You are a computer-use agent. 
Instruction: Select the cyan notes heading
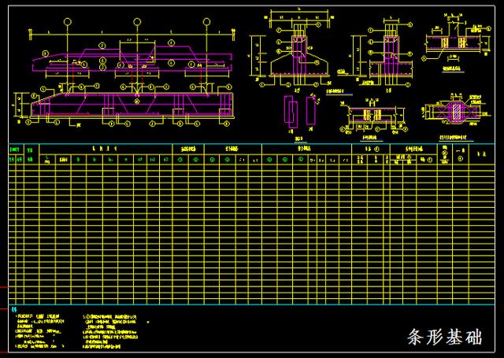coord(14,309)
